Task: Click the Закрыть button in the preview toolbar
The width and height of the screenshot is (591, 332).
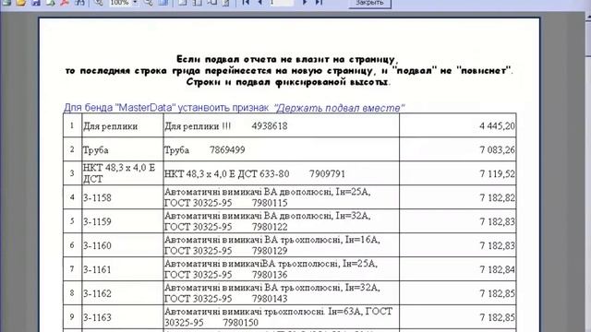Action: (x=369, y=3)
